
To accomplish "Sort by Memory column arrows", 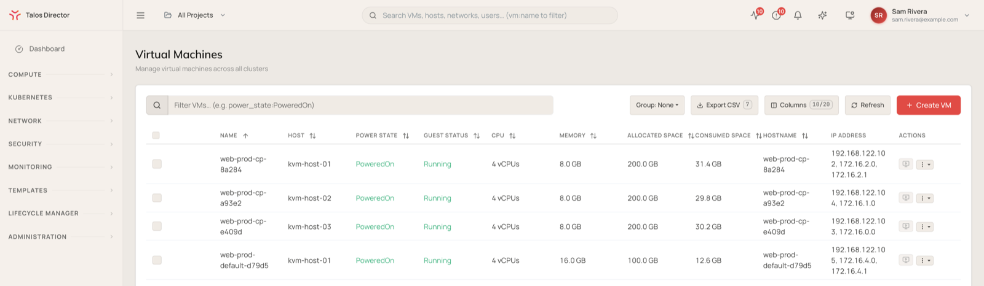I will (593, 136).
